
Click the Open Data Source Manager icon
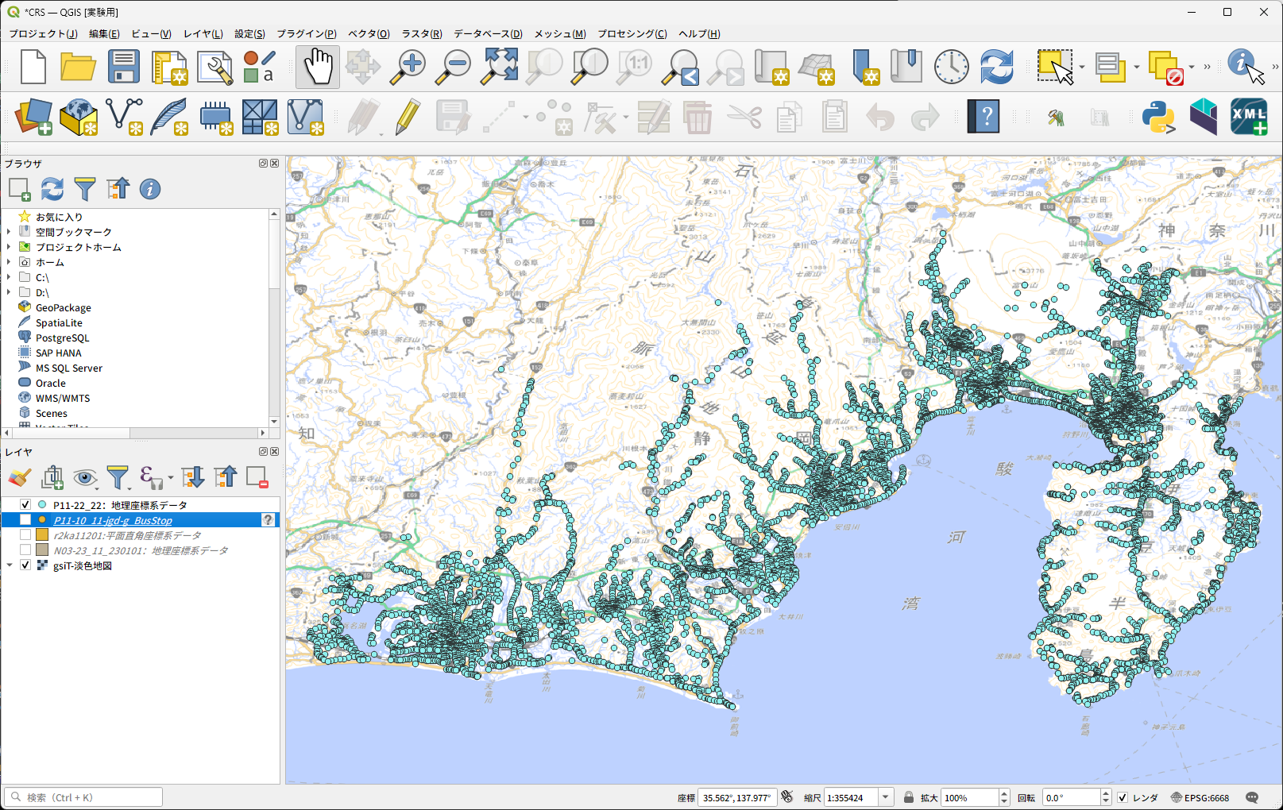tap(33, 118)
